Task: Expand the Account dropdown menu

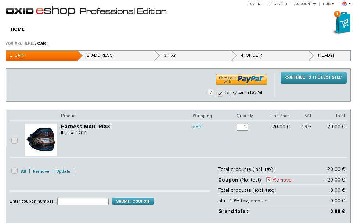Action: [x=305, y=4]
